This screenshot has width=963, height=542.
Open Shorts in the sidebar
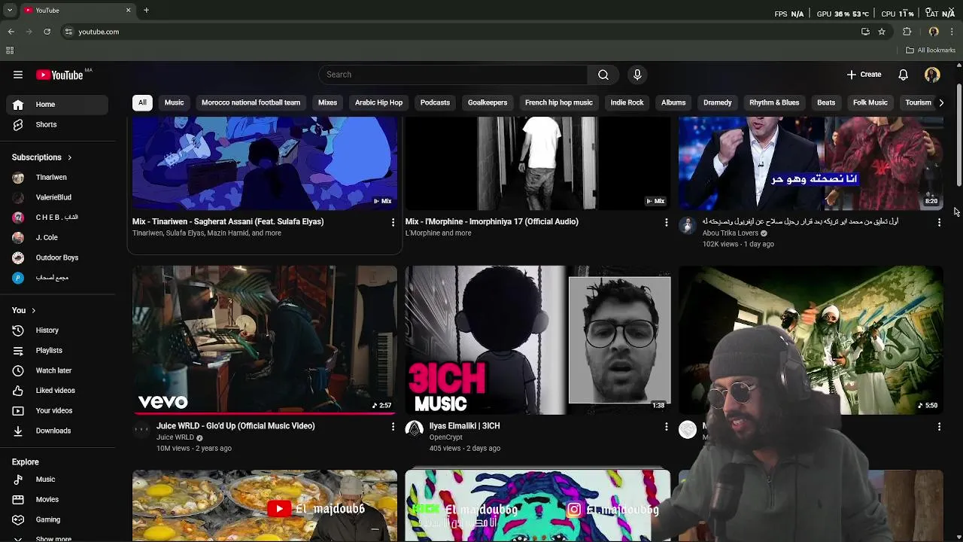coord(57,124)
